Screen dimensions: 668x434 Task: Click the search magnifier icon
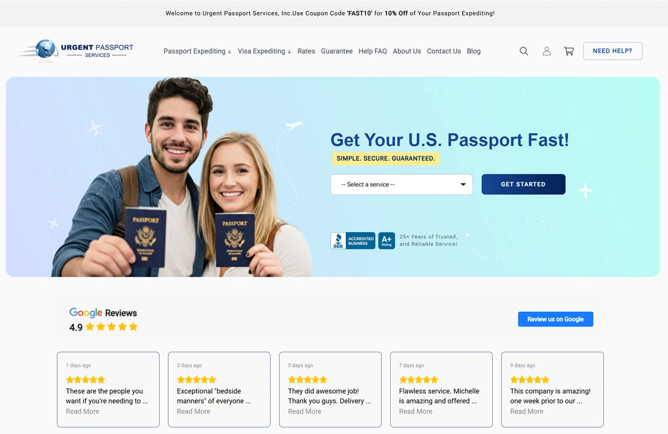(523, 51)
